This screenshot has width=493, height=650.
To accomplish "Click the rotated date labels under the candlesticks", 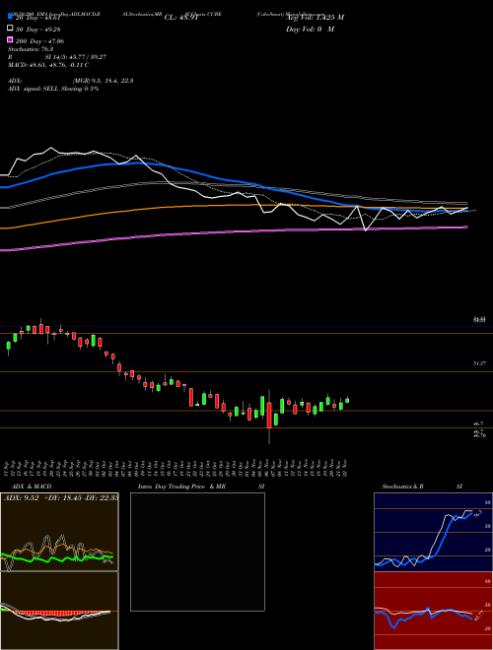I will pyautogui.click(x=176, y=468).
